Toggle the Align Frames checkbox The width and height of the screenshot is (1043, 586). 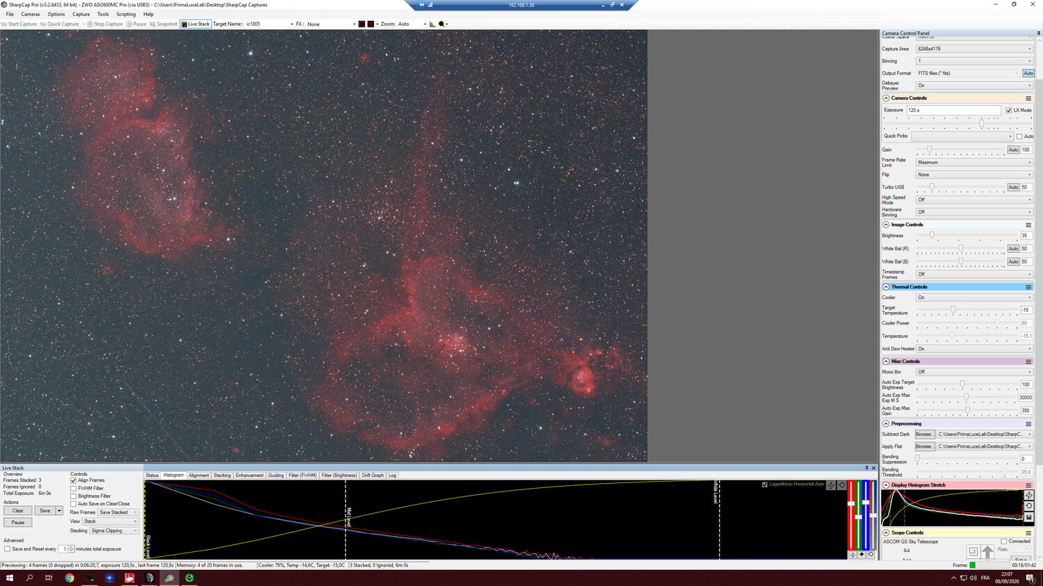point(73,480)
